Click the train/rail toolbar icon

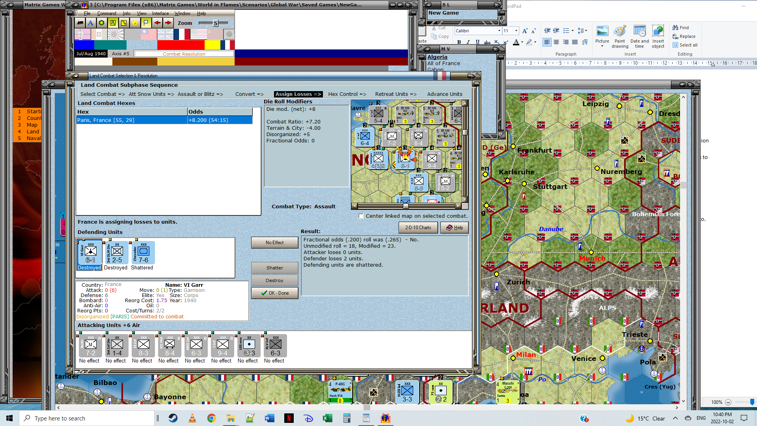pos(80,23)
